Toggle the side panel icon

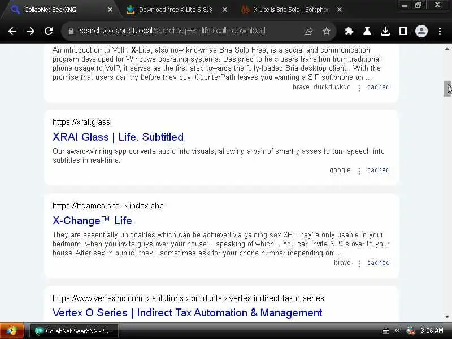403,31
